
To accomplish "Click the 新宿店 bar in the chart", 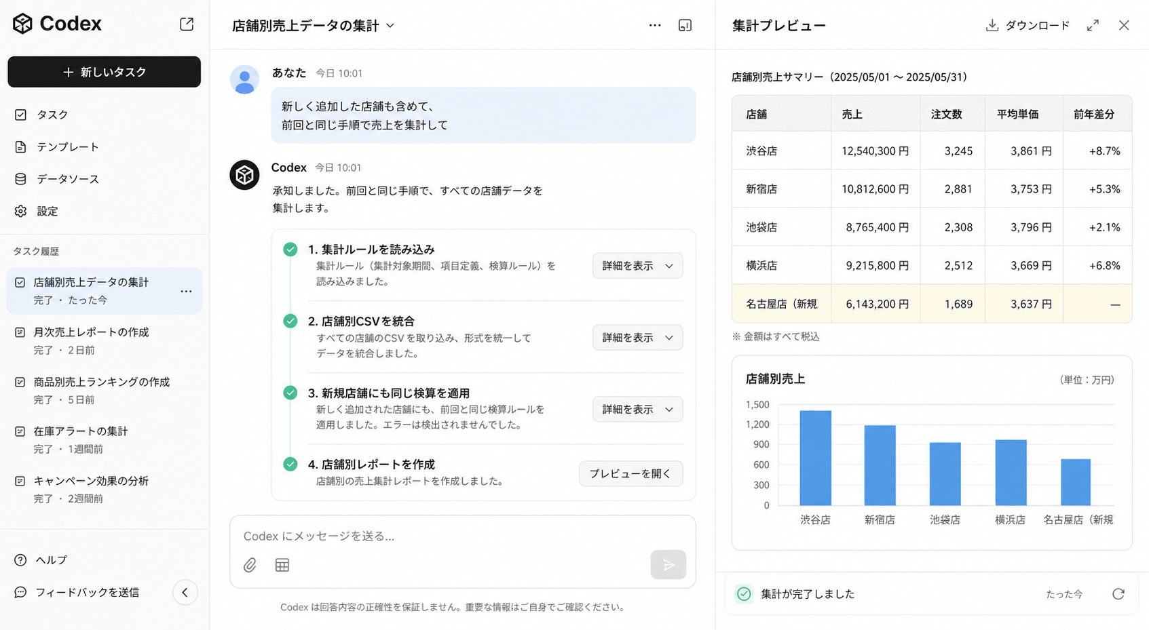I will pyautogui.click(x=880, y=465).
